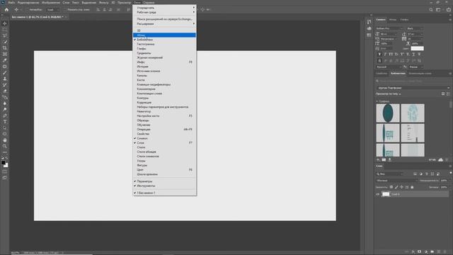Select the Rectangular Marquee tool
The width and height of the screenshot is (453, 255).
click(x=5, y=30)
